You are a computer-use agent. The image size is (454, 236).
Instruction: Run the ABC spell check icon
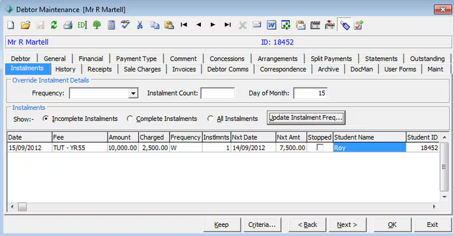pos(125,25)
